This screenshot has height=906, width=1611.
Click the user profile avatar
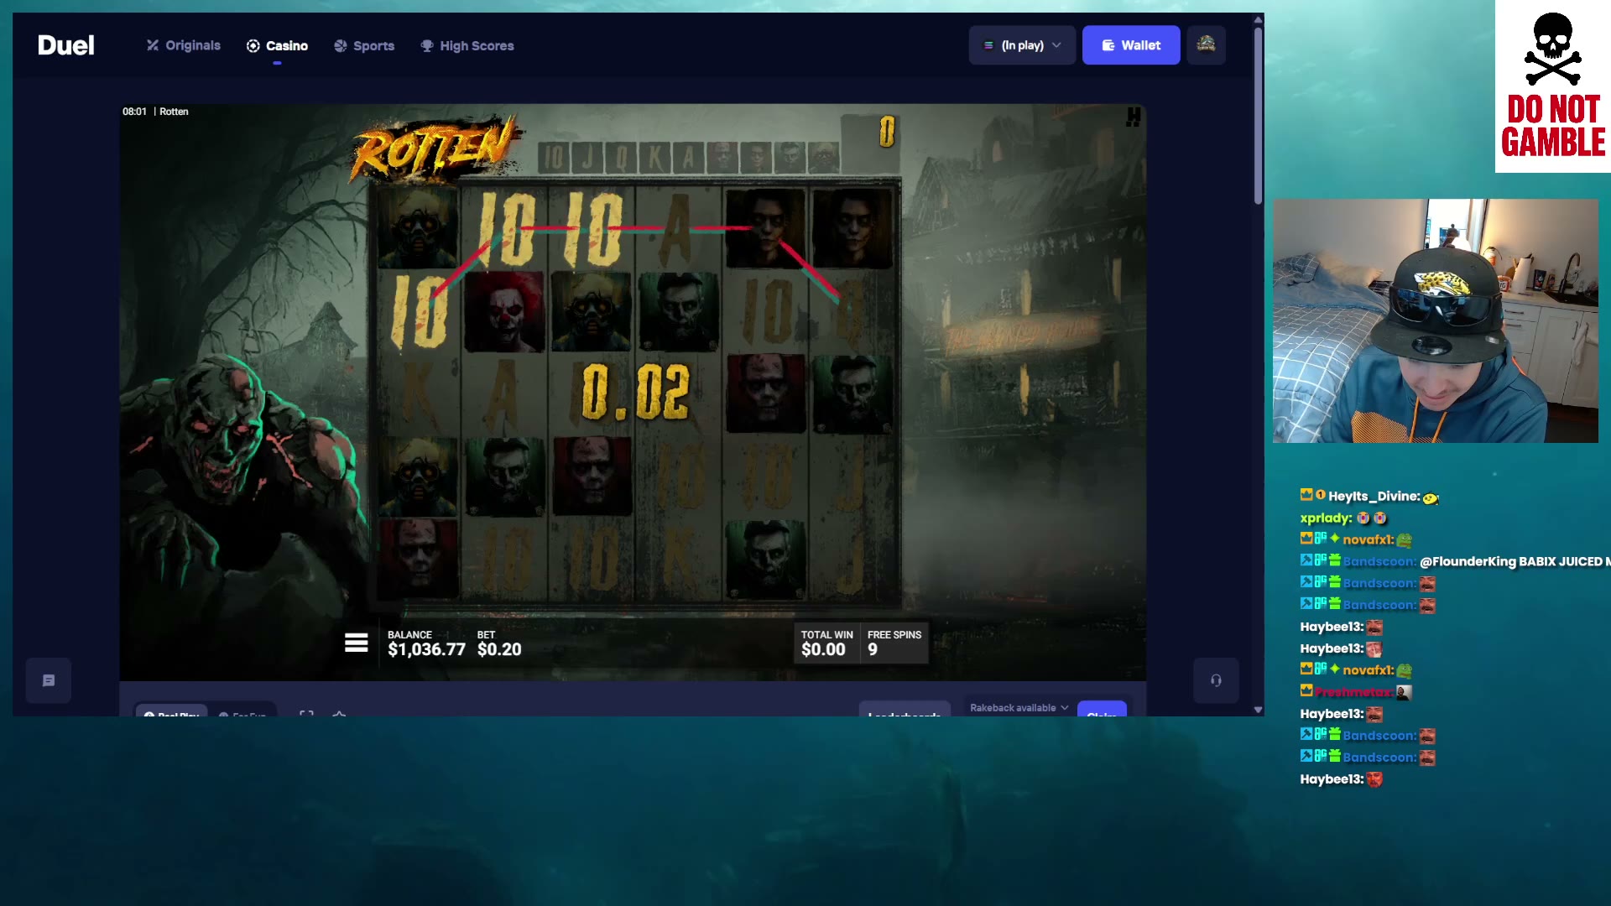point(1206,44)
